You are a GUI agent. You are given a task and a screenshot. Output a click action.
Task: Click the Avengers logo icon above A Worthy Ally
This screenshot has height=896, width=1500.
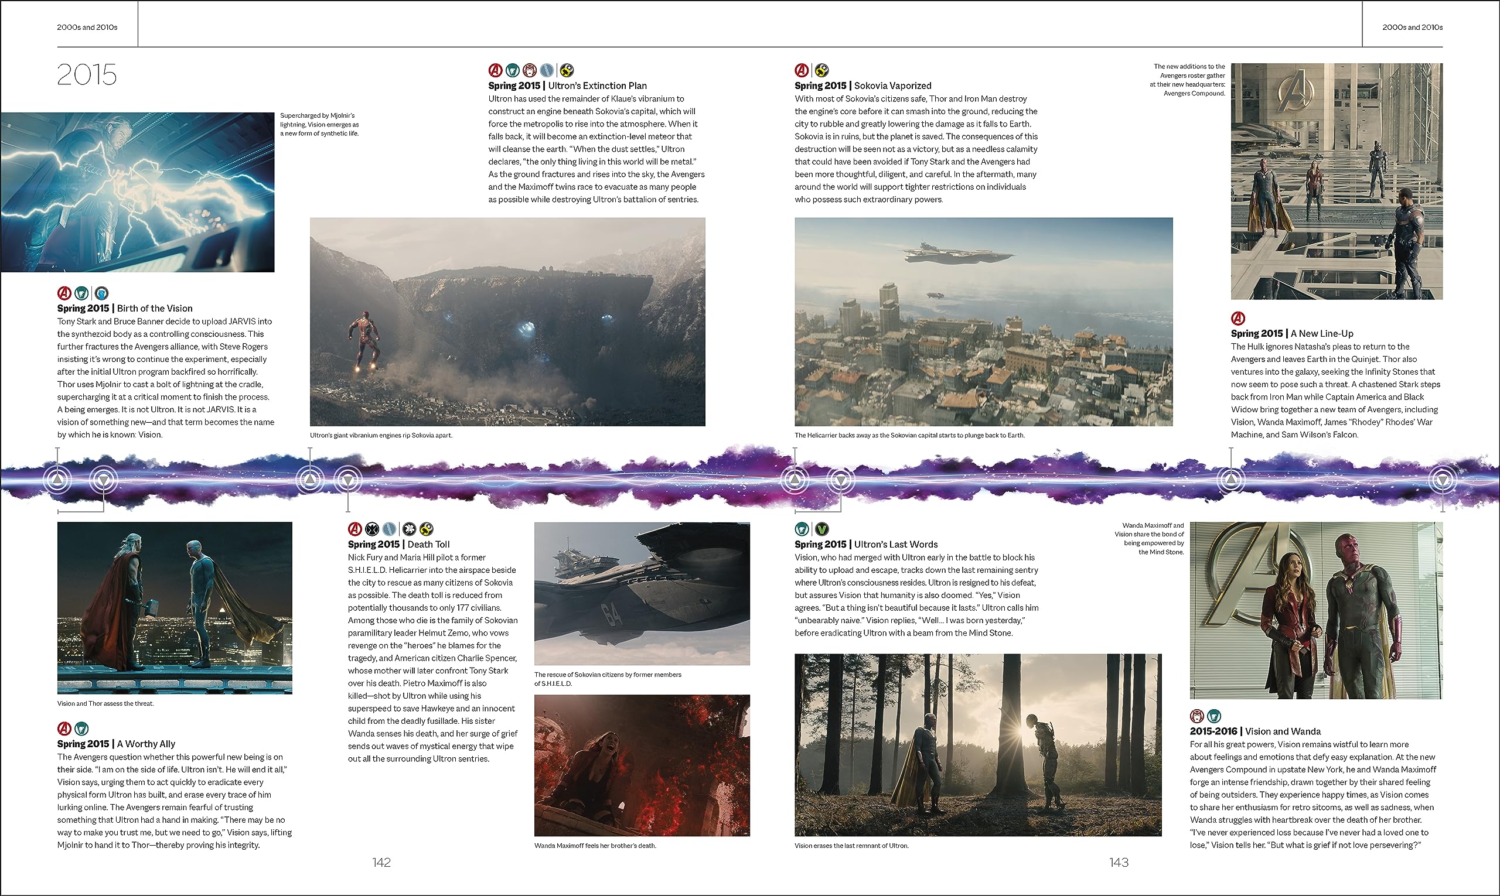pyautogui.click(x=64, y=729)
